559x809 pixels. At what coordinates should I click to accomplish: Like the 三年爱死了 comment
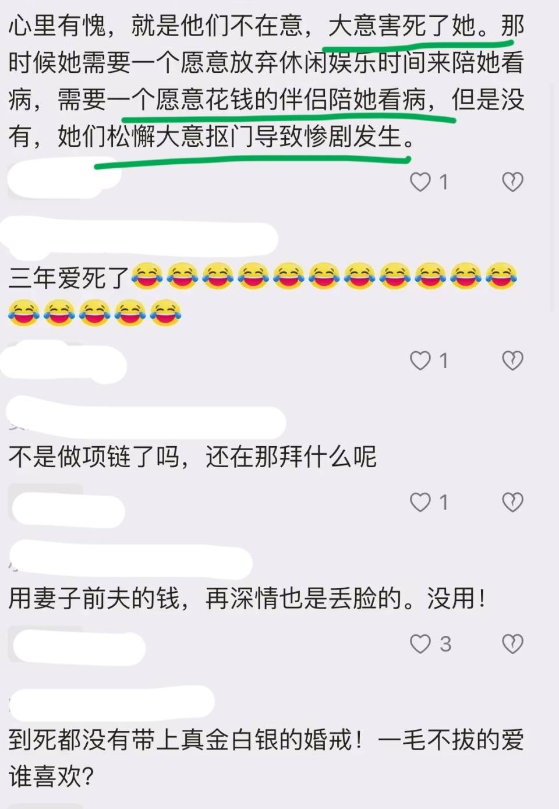point(420,361)
